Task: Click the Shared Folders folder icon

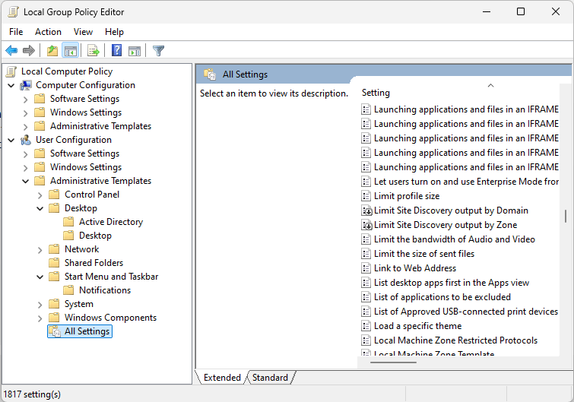Action: click(x=54, y=263)
